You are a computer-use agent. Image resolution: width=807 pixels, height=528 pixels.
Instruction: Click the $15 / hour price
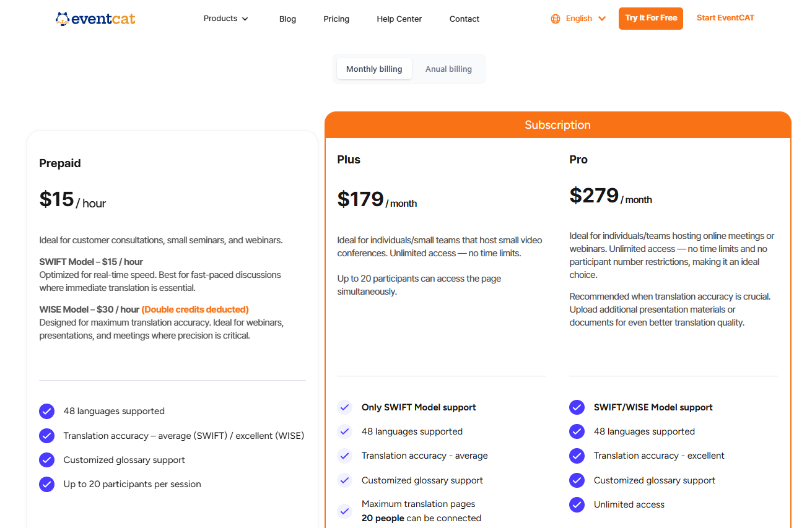pos(72,199)
